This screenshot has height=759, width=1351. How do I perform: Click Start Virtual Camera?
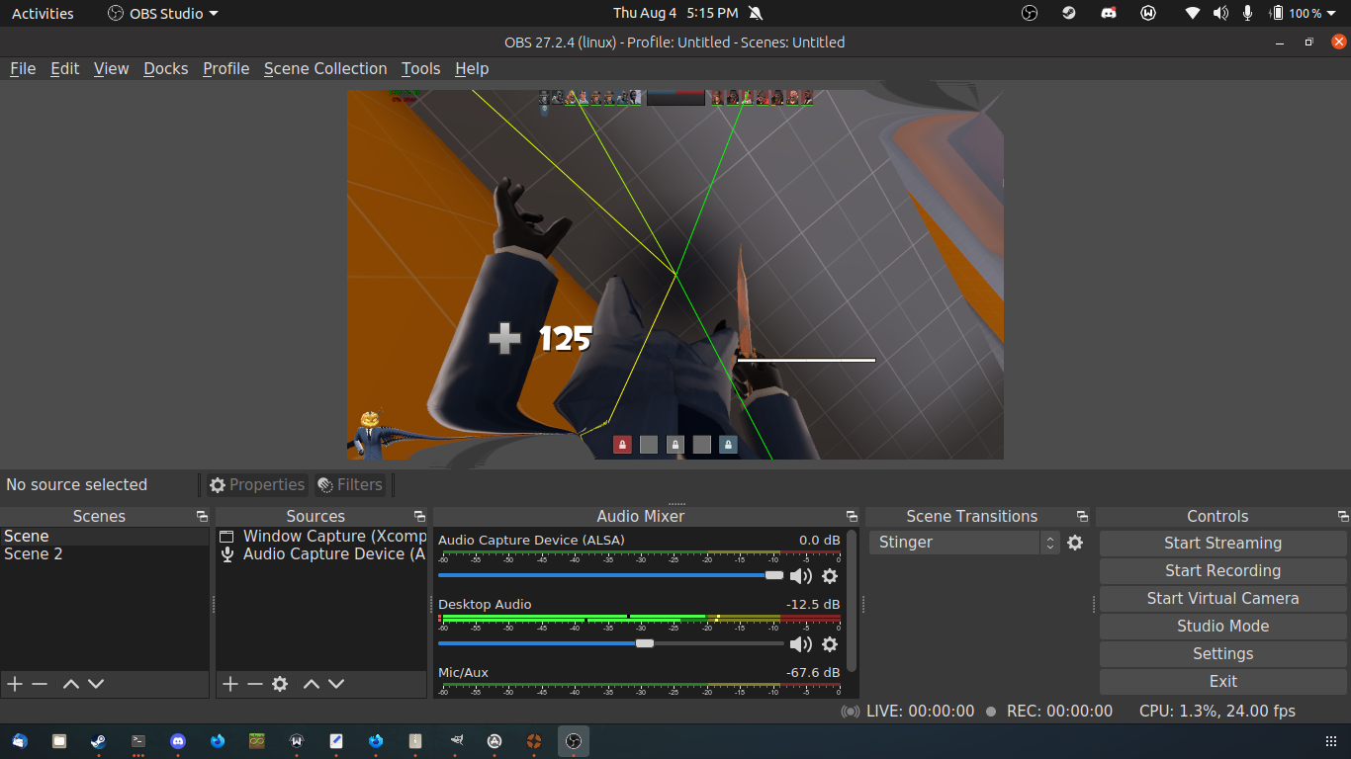click(x=1223, y=598)
